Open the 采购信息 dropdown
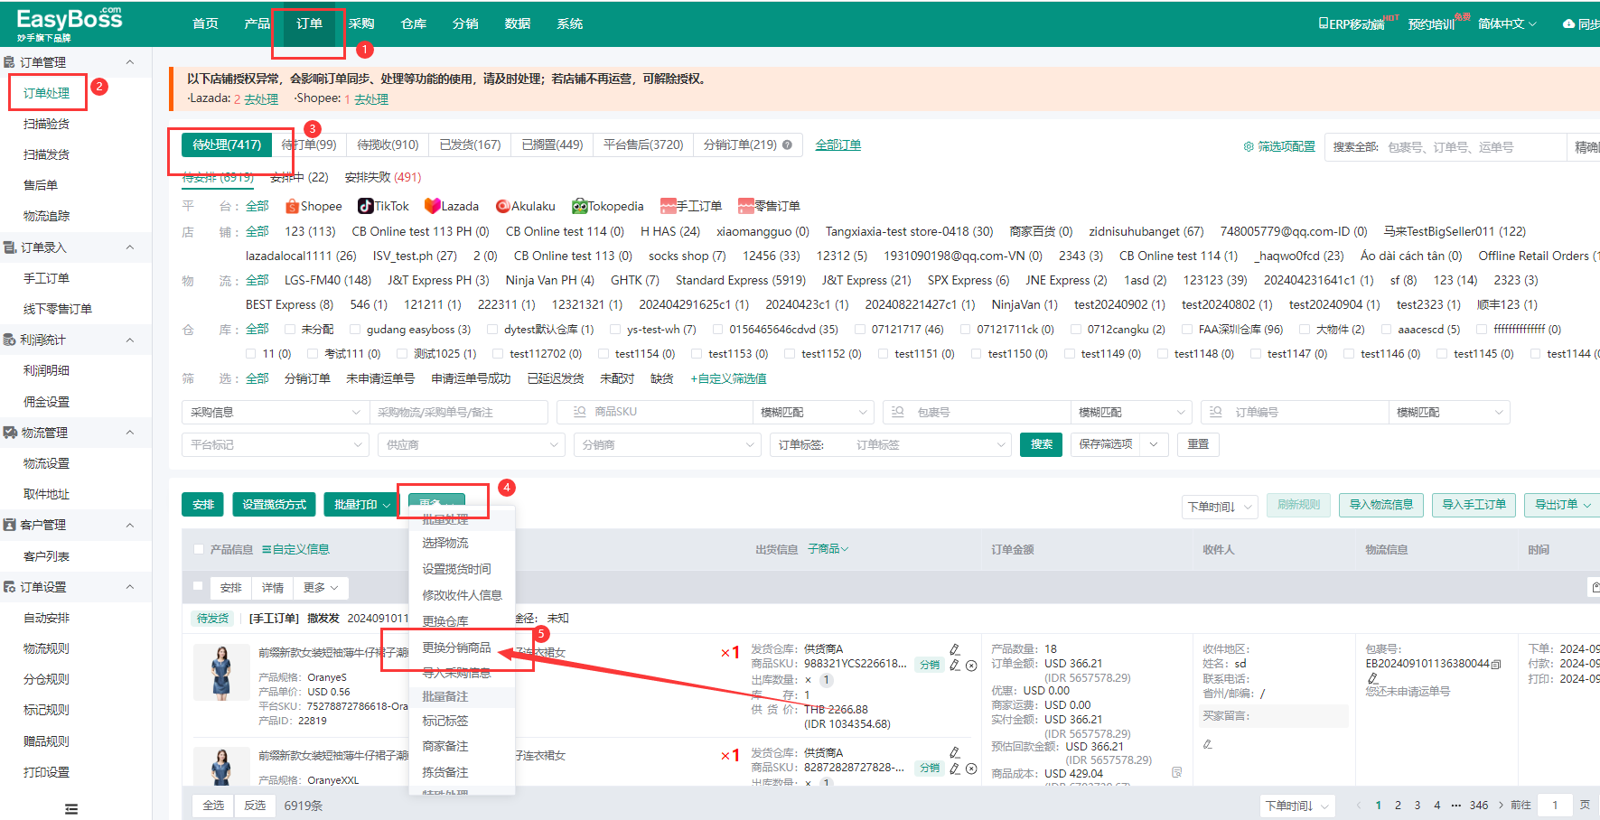The width and height of the screenshot is (1600, 820). click(x=275, y=412)
